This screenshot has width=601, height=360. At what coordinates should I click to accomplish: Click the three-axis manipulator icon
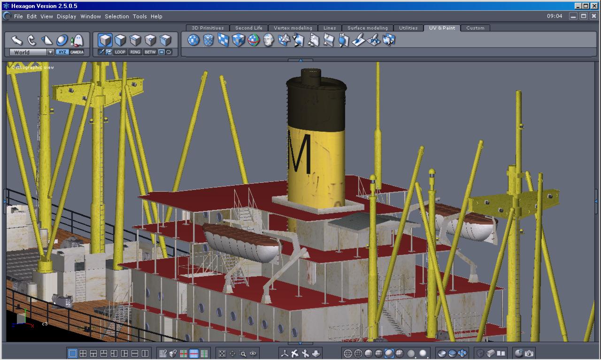285,353
